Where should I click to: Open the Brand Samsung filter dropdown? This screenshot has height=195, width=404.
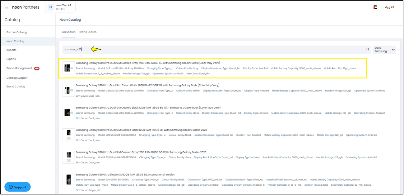click(x=384, y=50)
